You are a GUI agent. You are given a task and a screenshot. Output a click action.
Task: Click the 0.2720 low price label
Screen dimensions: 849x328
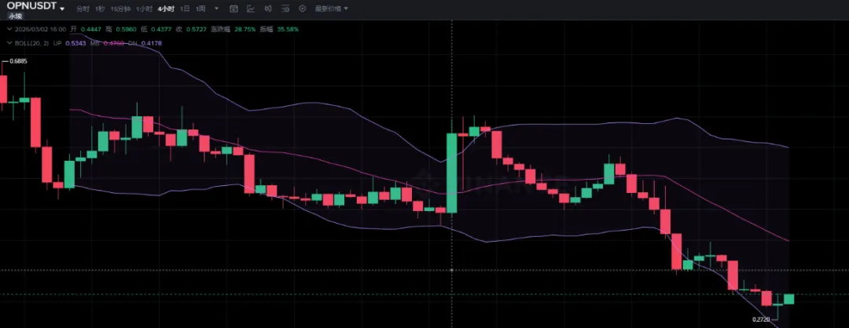pos(761,319)
